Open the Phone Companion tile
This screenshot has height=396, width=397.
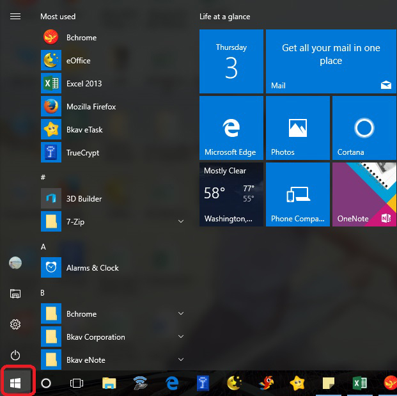298,194
